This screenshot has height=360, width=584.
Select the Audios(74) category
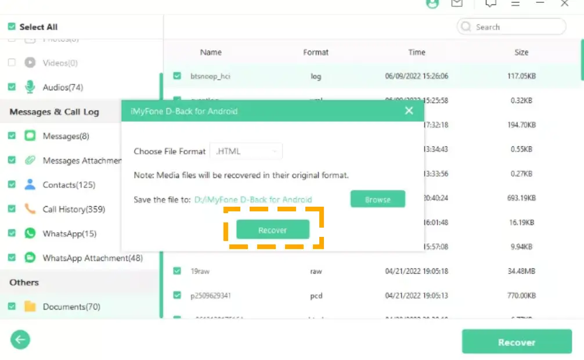point(63,87)
